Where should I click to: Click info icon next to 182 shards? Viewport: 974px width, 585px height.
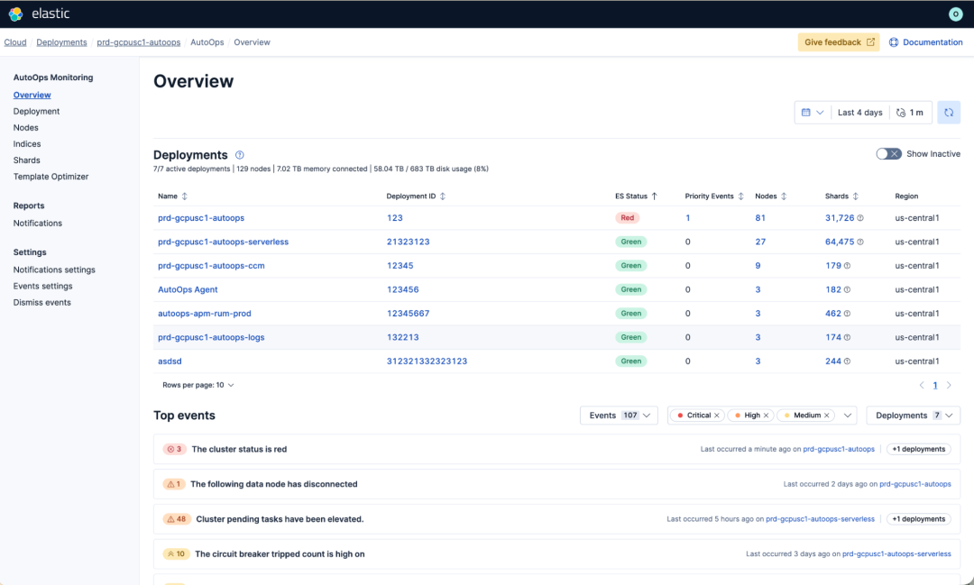pyautogui.click(x=847, y=289)
